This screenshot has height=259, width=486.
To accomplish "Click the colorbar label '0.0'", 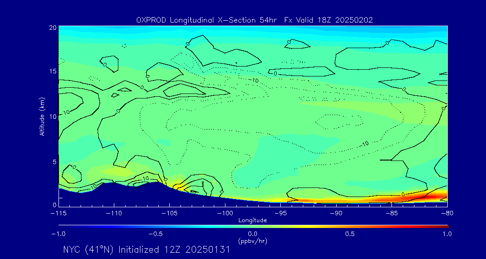I will (252, 234).
